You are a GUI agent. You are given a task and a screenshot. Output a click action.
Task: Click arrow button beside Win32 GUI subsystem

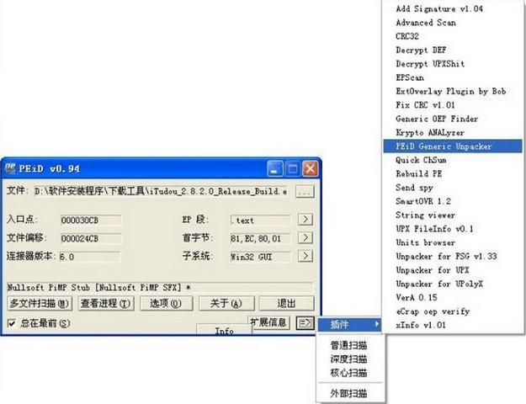point(306,257)
